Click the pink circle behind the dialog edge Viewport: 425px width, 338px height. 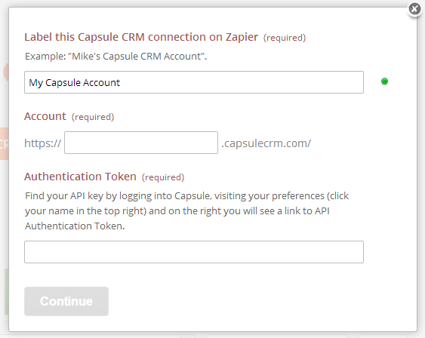[x=6, y=72]
